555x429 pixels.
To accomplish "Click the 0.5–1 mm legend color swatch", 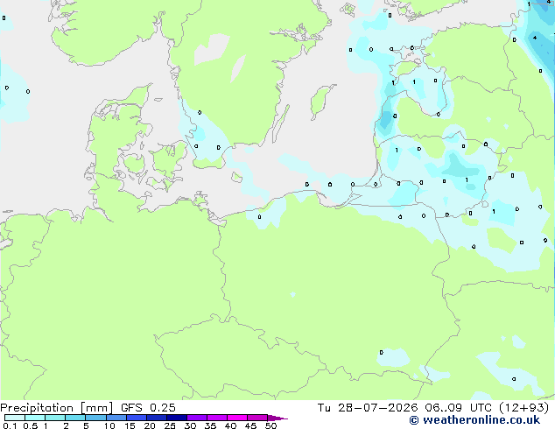I will 35,418.
